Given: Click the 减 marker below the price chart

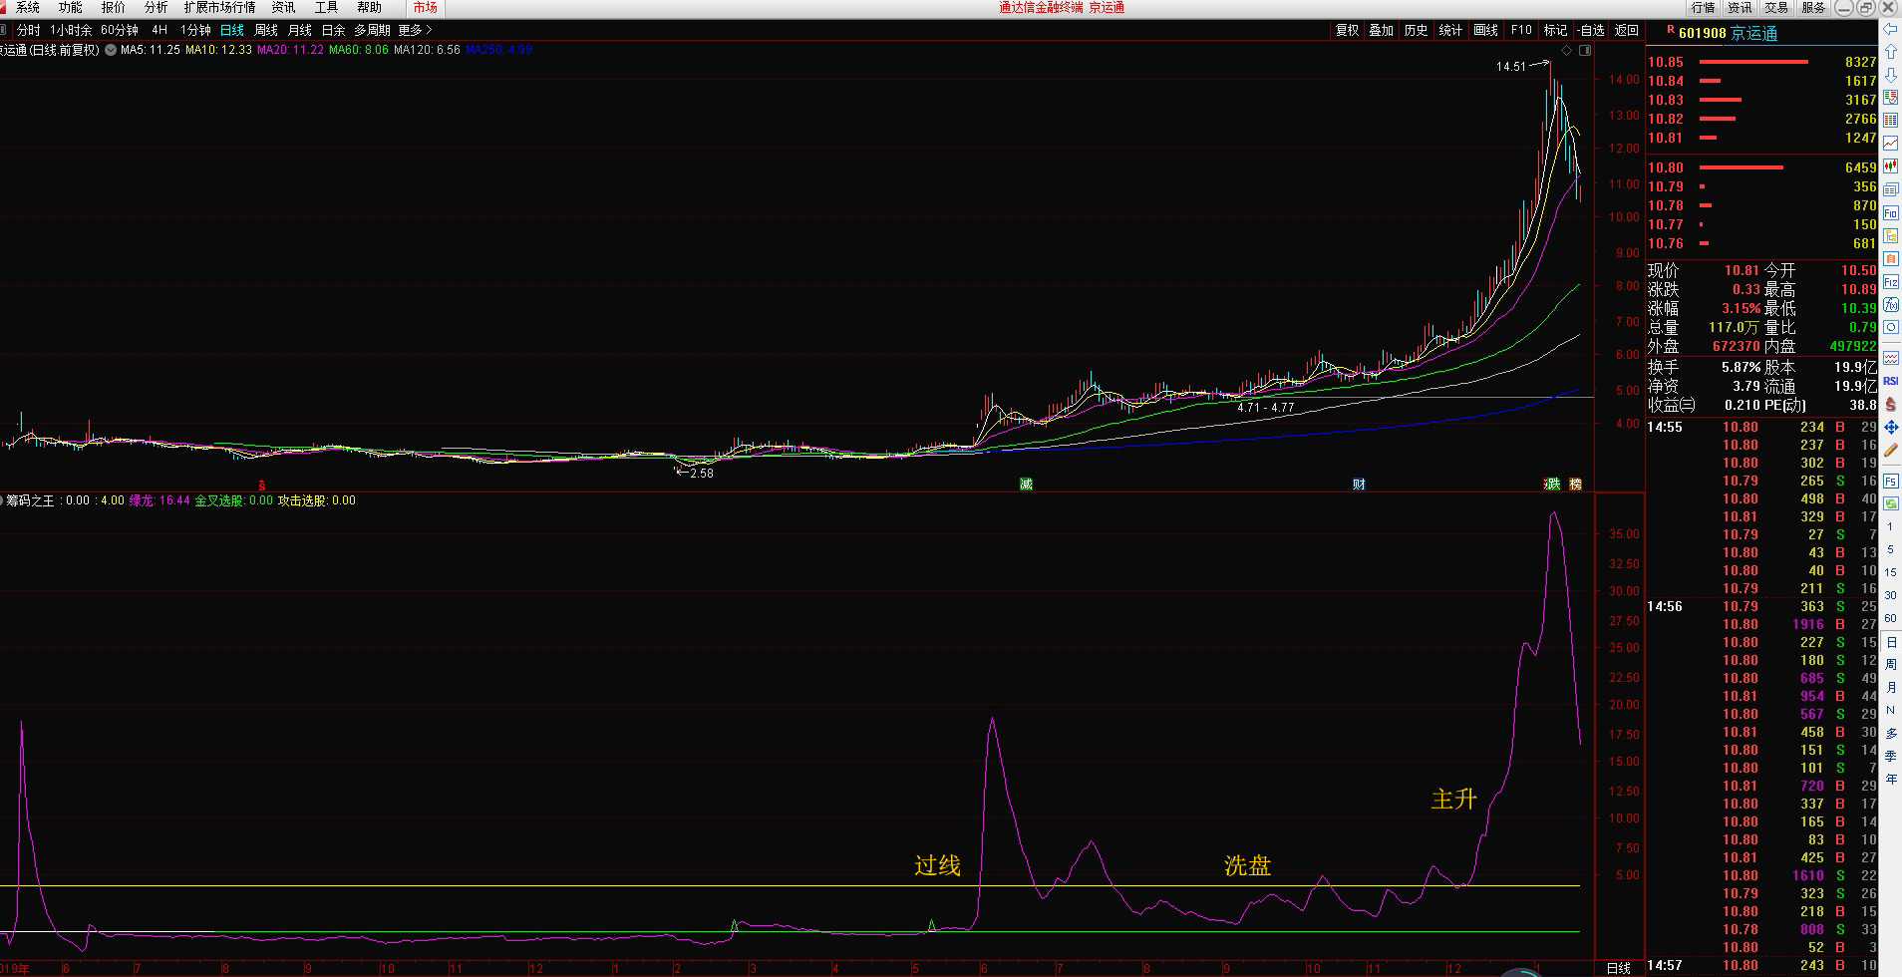Looking at the screenshot, I should click(x=1026, y=484).
